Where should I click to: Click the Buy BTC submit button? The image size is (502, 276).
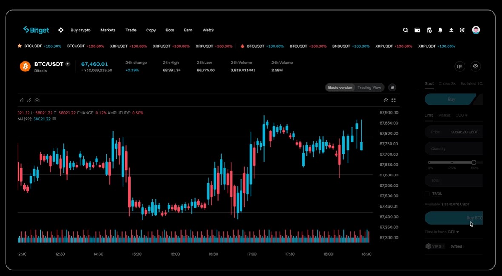coord(454,218)
